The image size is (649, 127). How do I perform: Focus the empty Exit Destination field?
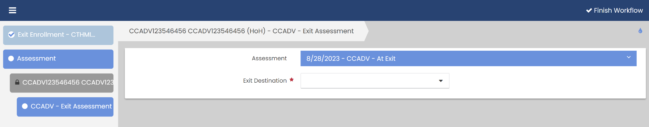click(x=368, y=81)
